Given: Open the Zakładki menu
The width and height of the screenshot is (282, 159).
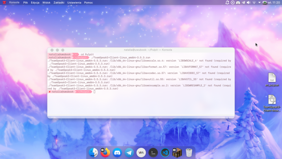Looking at the screenshot, I should point(59,3).
